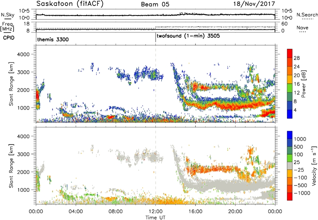The width and height of the screenshot is (318, 220).
Task: Click the 'Nave' legend label
Action: click(x=302, y=27)
